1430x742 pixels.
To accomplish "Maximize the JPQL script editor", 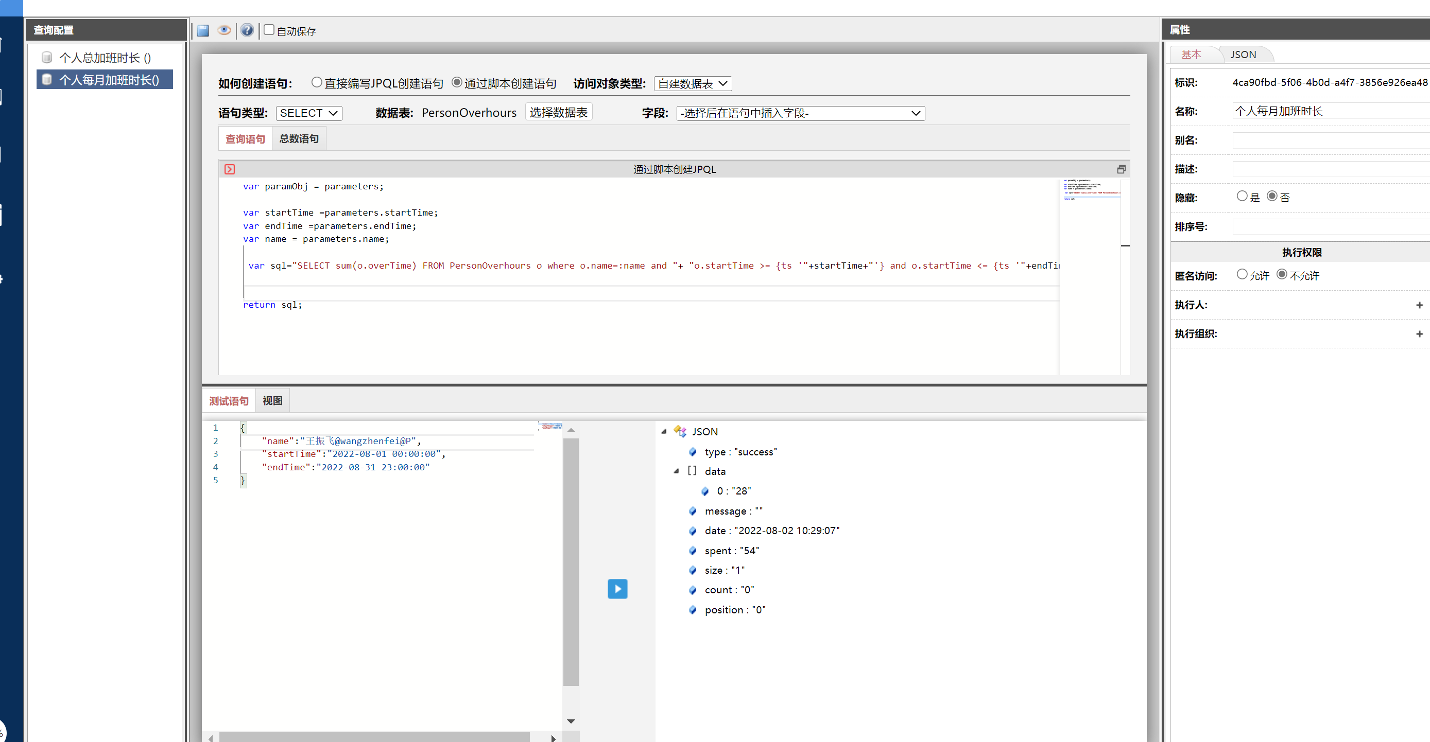I will (1121, 169).
